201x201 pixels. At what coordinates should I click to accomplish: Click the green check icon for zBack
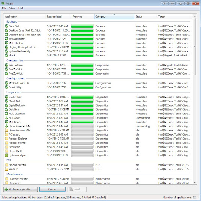point(6,55)
